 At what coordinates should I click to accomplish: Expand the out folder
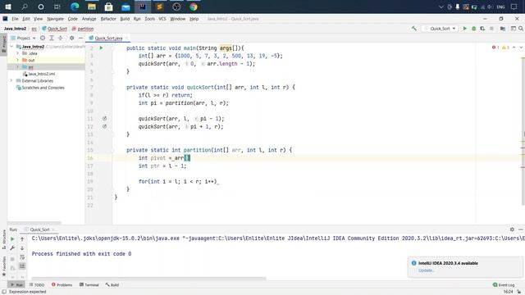pos(18,60)
